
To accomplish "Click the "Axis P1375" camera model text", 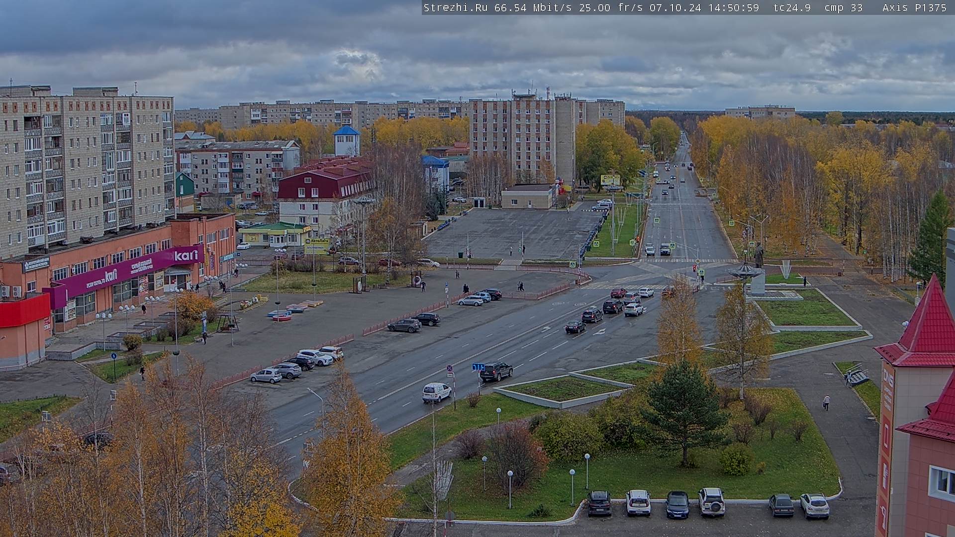I will (915, 7).
